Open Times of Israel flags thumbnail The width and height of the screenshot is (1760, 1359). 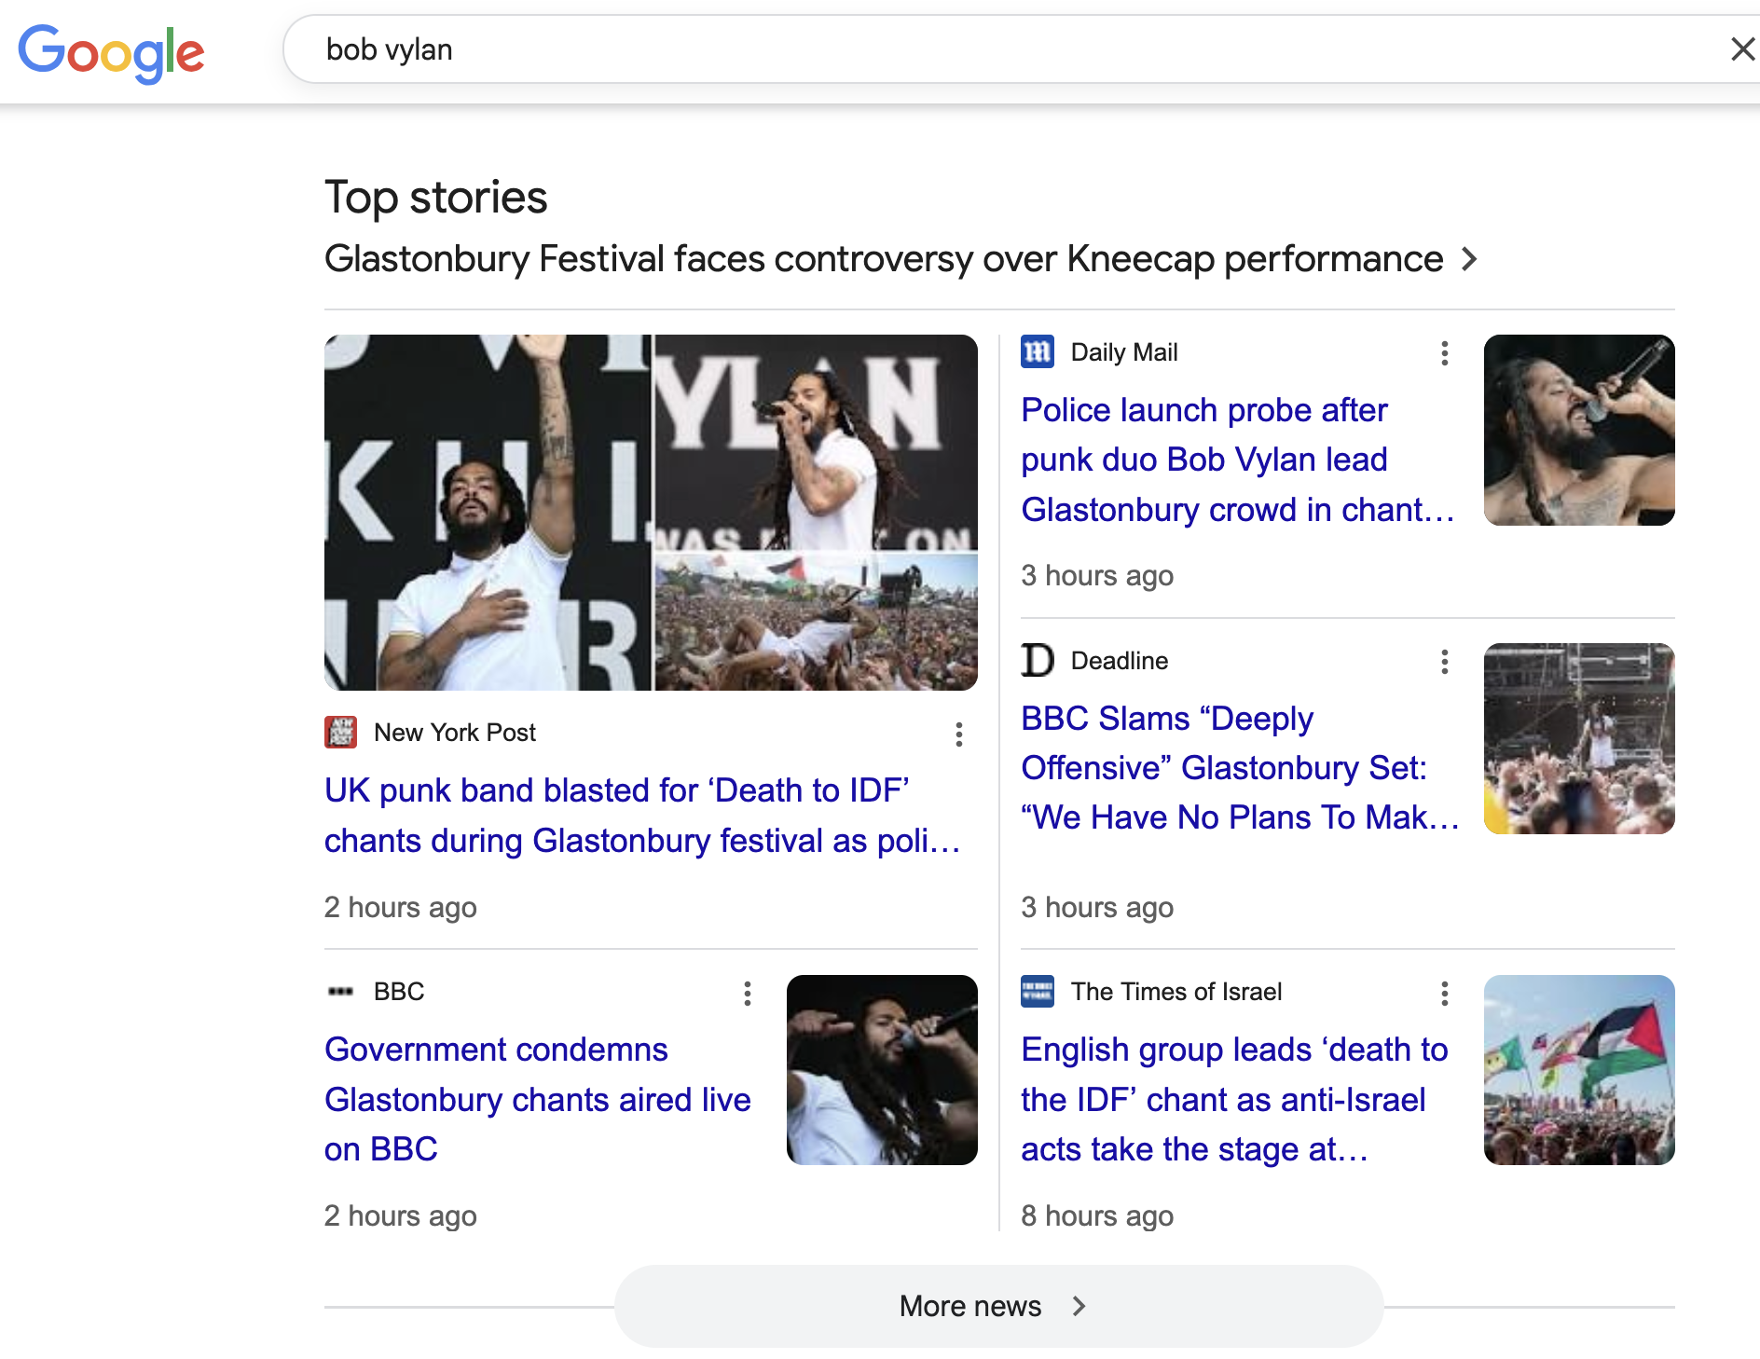click(1579, 1070)
